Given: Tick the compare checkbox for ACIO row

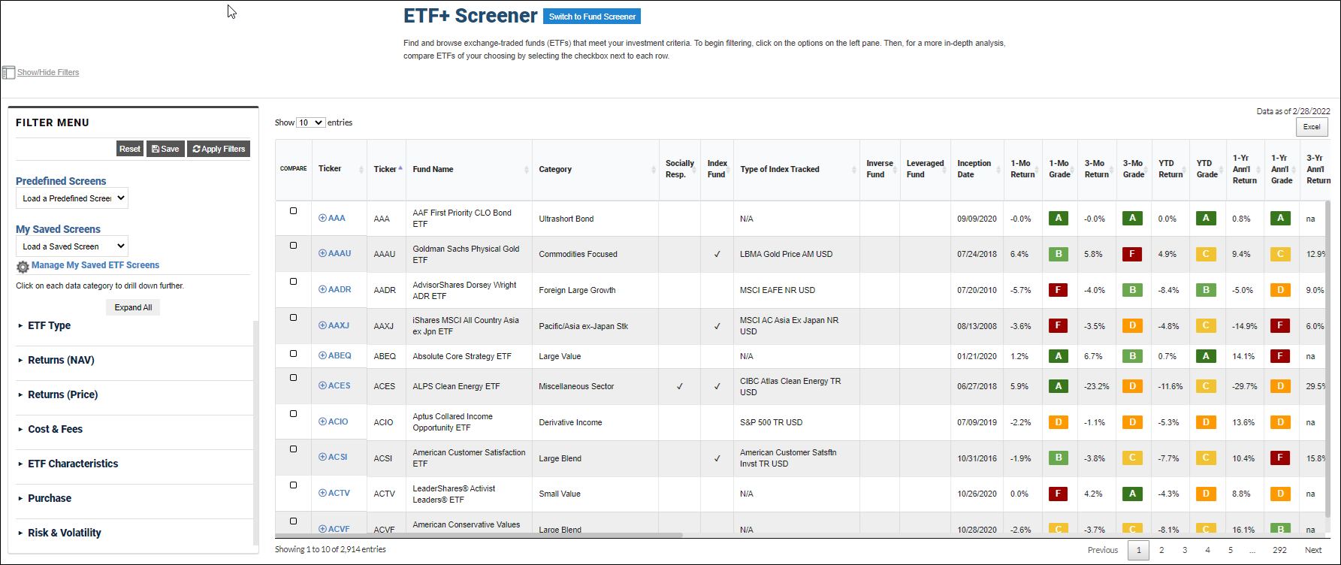Looking at the screenshot, I should click(293, 414).
